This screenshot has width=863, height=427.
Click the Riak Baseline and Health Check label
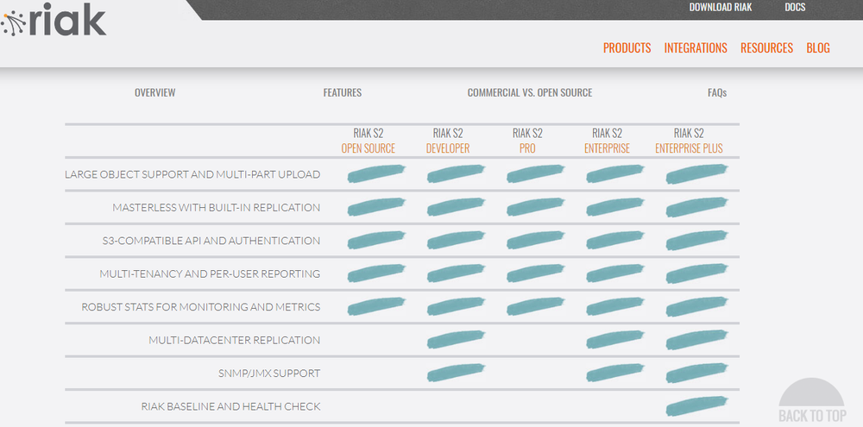[230, 406]
